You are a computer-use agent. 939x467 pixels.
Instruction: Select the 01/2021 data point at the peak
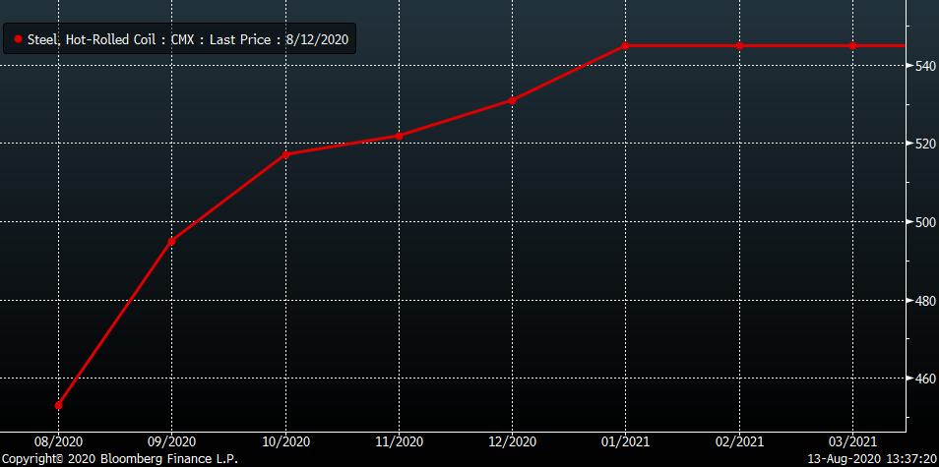tap(626, 45)
